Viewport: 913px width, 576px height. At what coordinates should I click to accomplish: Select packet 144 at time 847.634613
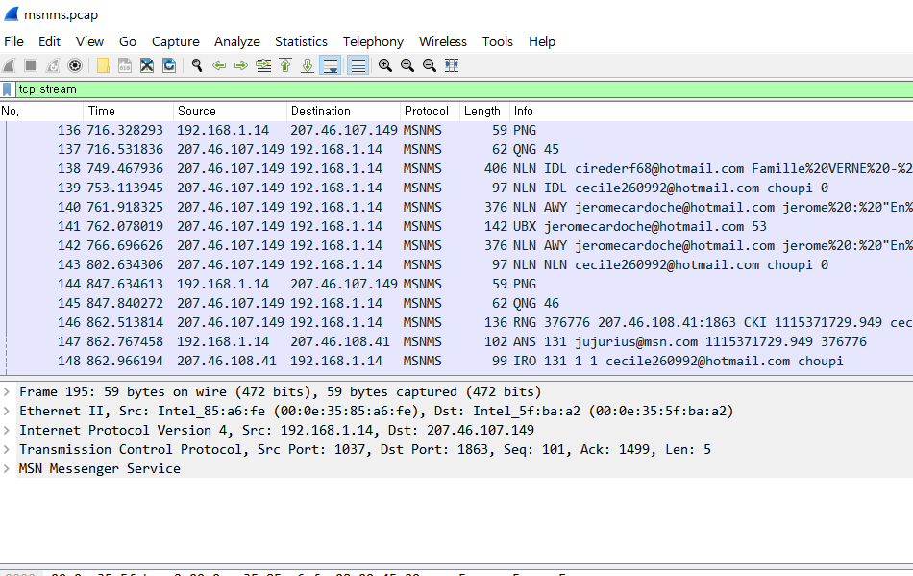click(456, 284)
